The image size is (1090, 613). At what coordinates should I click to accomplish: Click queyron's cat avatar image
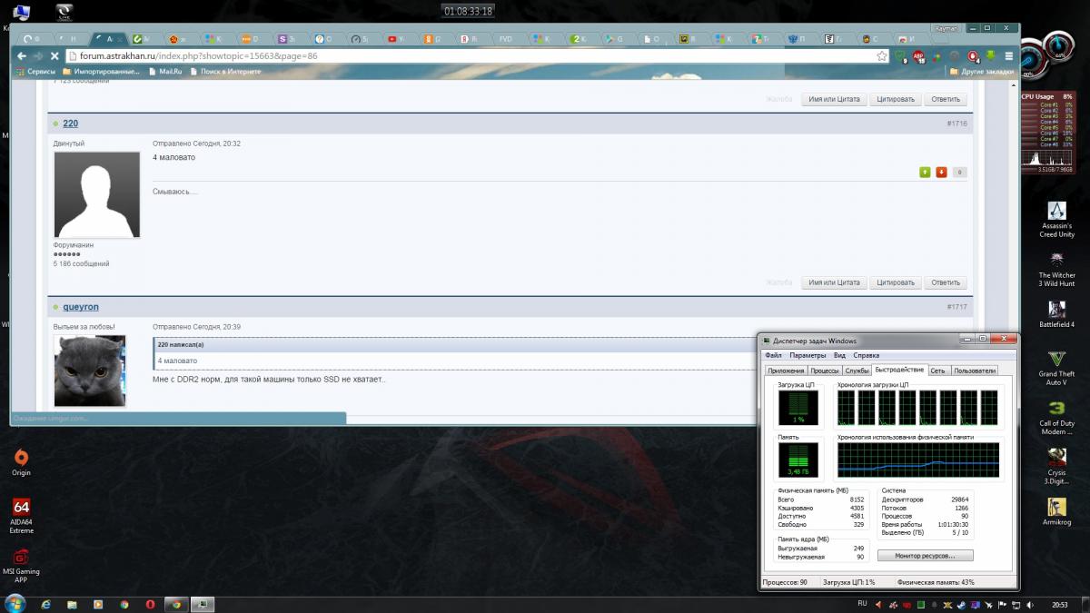[x=90, y=371]
